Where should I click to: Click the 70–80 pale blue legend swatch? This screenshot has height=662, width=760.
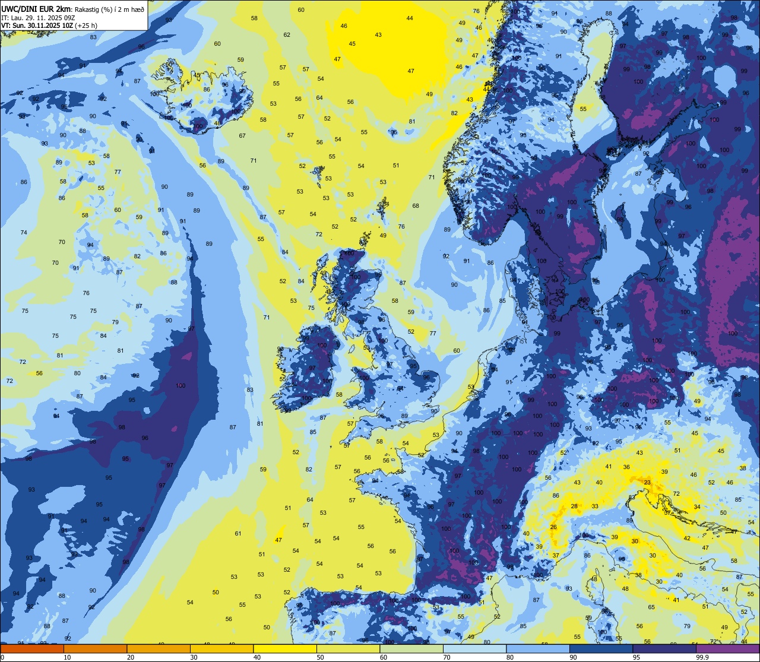click(474, 648)
